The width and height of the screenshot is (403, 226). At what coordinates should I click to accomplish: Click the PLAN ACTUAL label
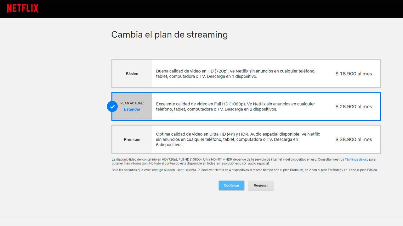(x=132, y=103)
